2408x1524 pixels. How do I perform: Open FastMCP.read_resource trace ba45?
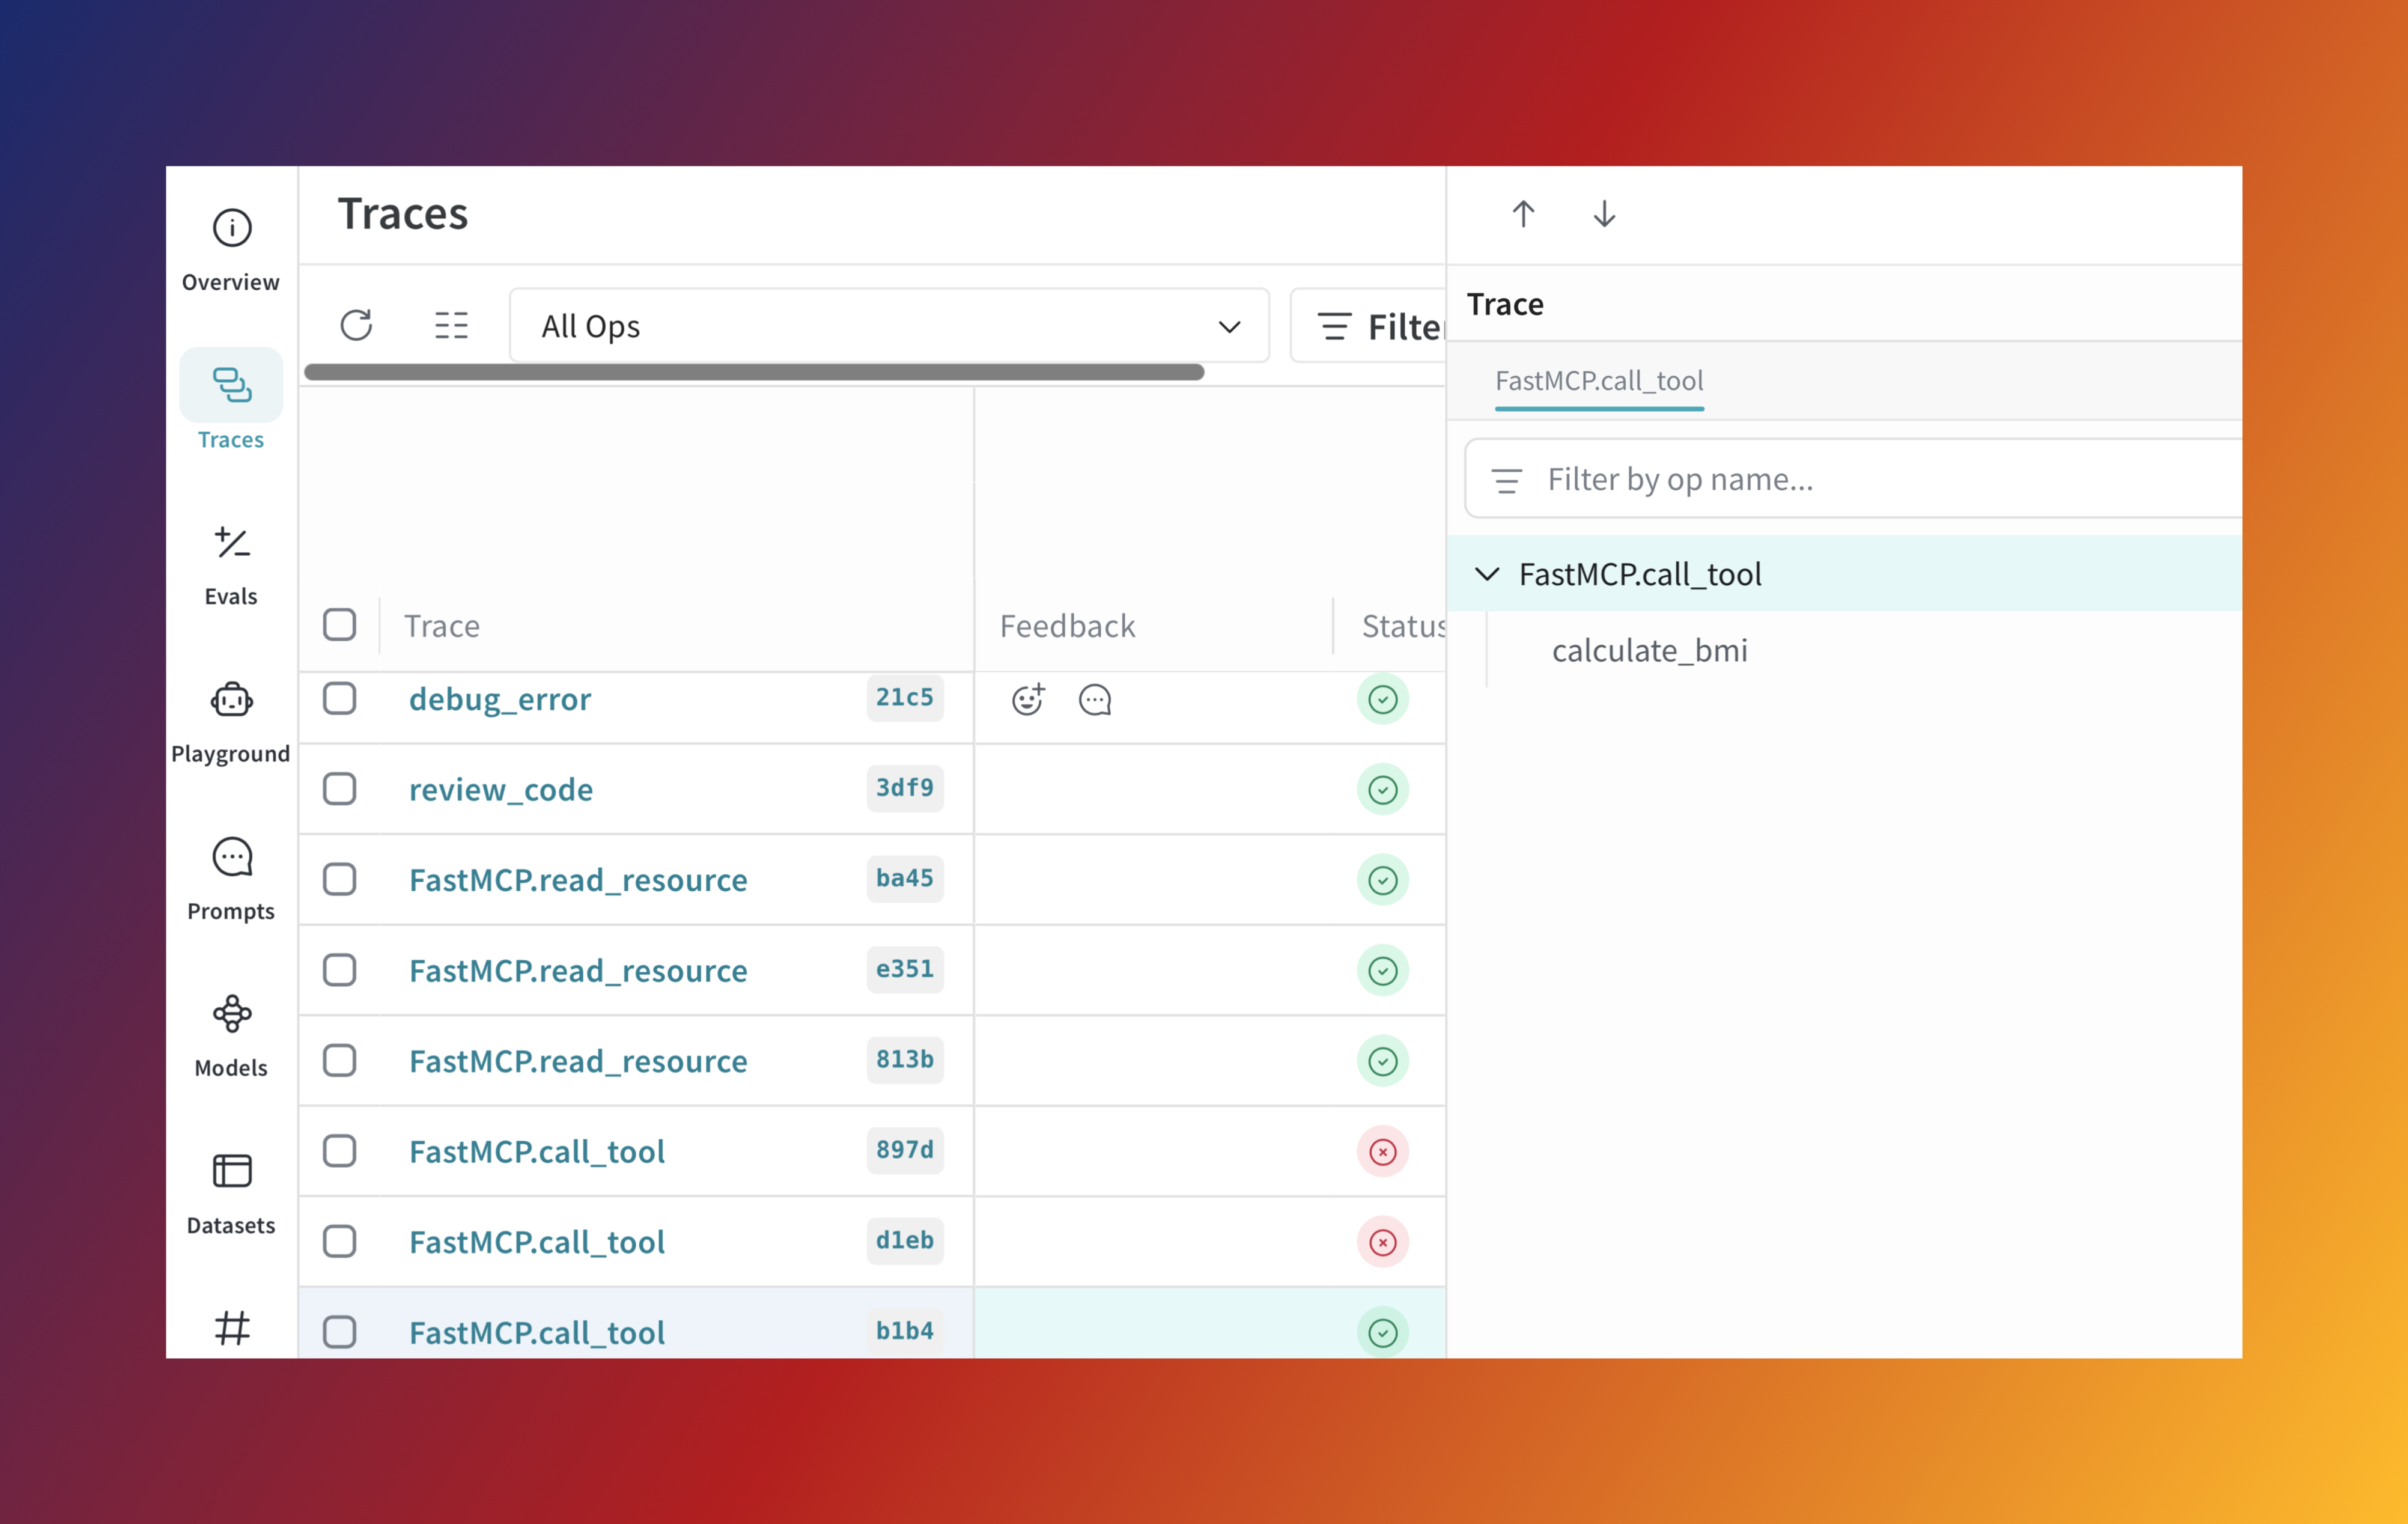click(x=578, y=880)
